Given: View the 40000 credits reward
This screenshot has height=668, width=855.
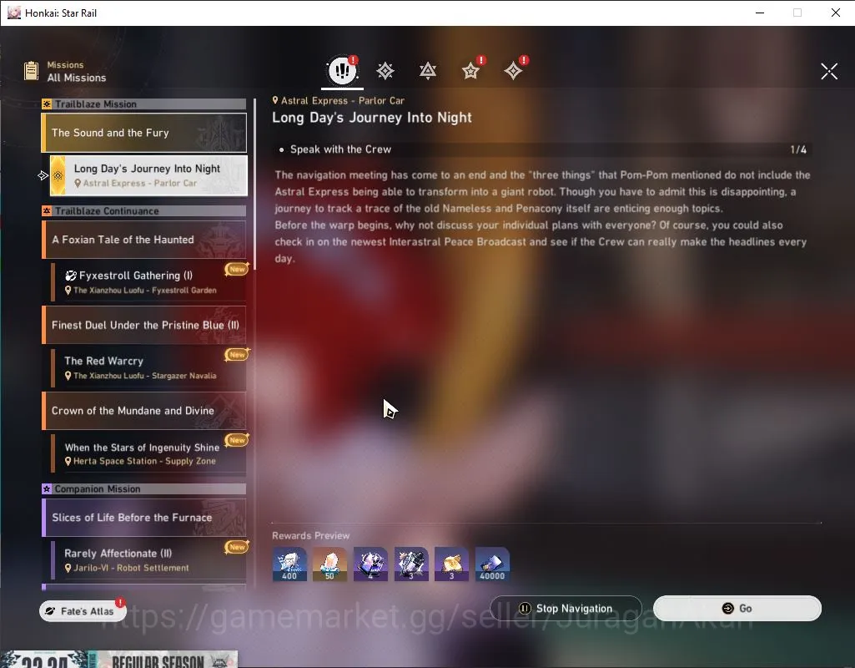Looking at the screenshot, I should click(x=492, y=564).
